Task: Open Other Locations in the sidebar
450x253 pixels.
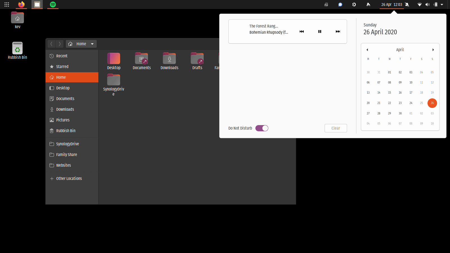Action: point(69,178)
